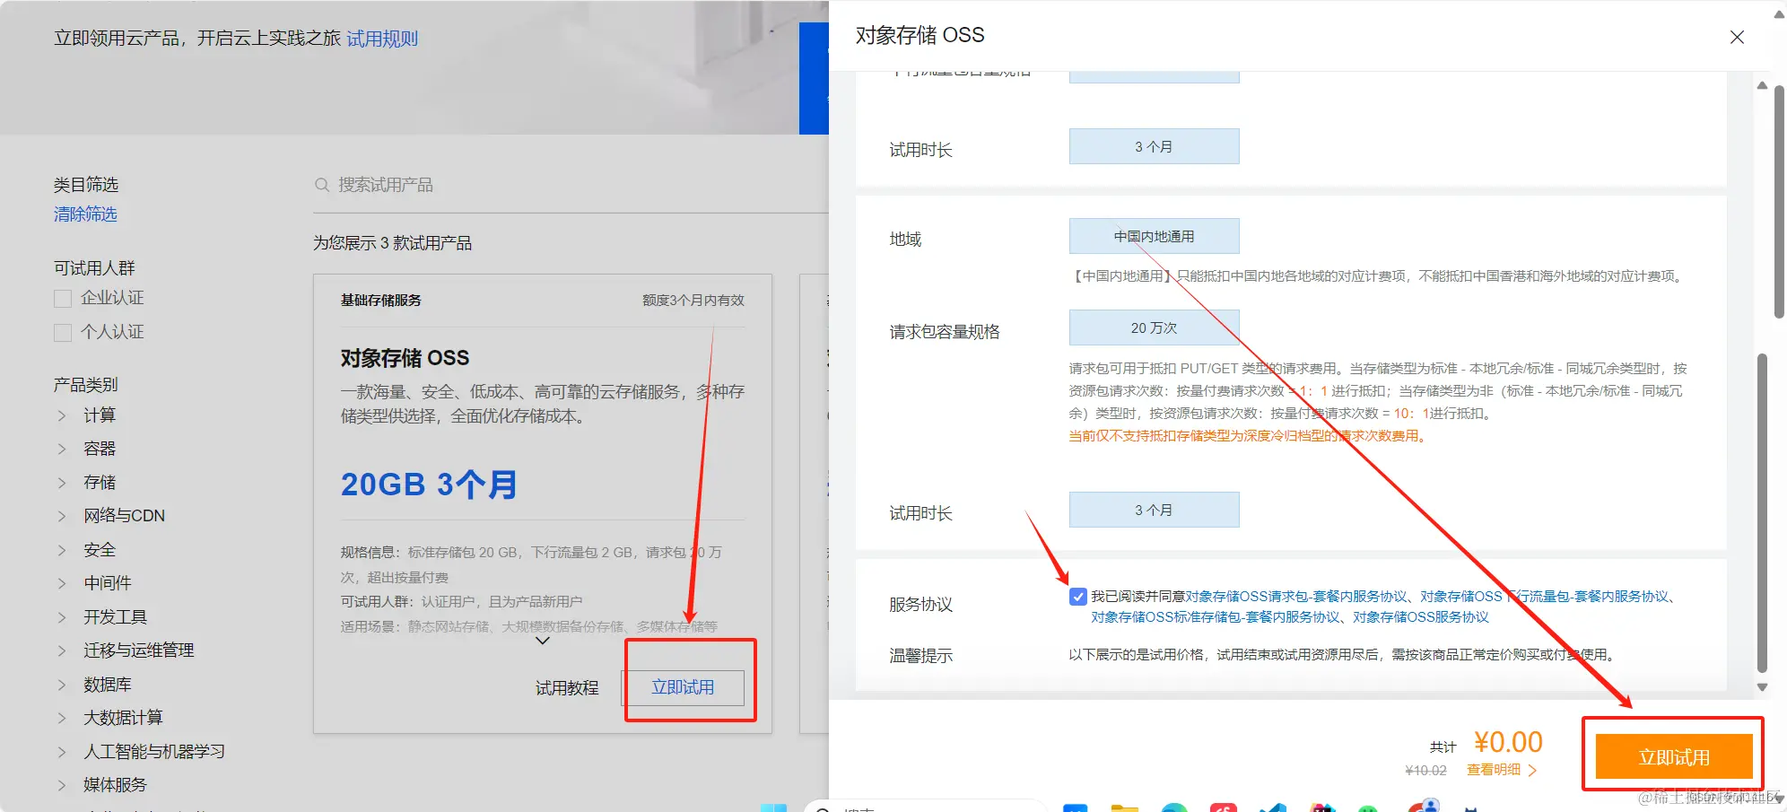
Task: Tick the 个人认证 checkbox
Action: pyautogui.click(x=63, y=332)
